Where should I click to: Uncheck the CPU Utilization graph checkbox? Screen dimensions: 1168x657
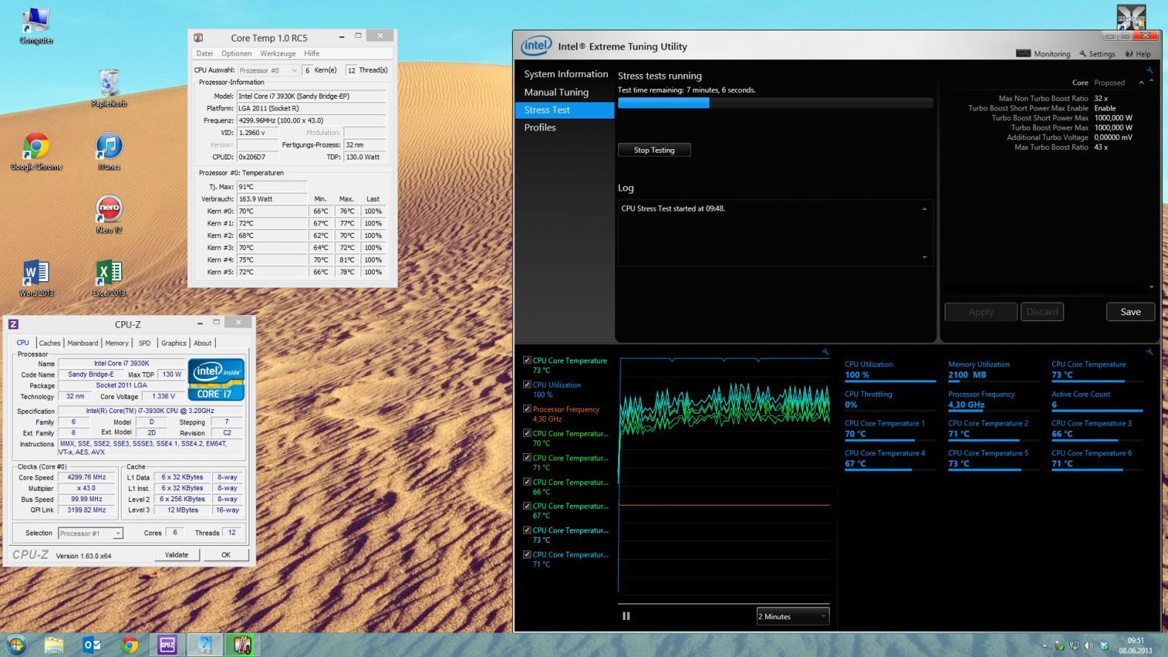tap(527, 385)
